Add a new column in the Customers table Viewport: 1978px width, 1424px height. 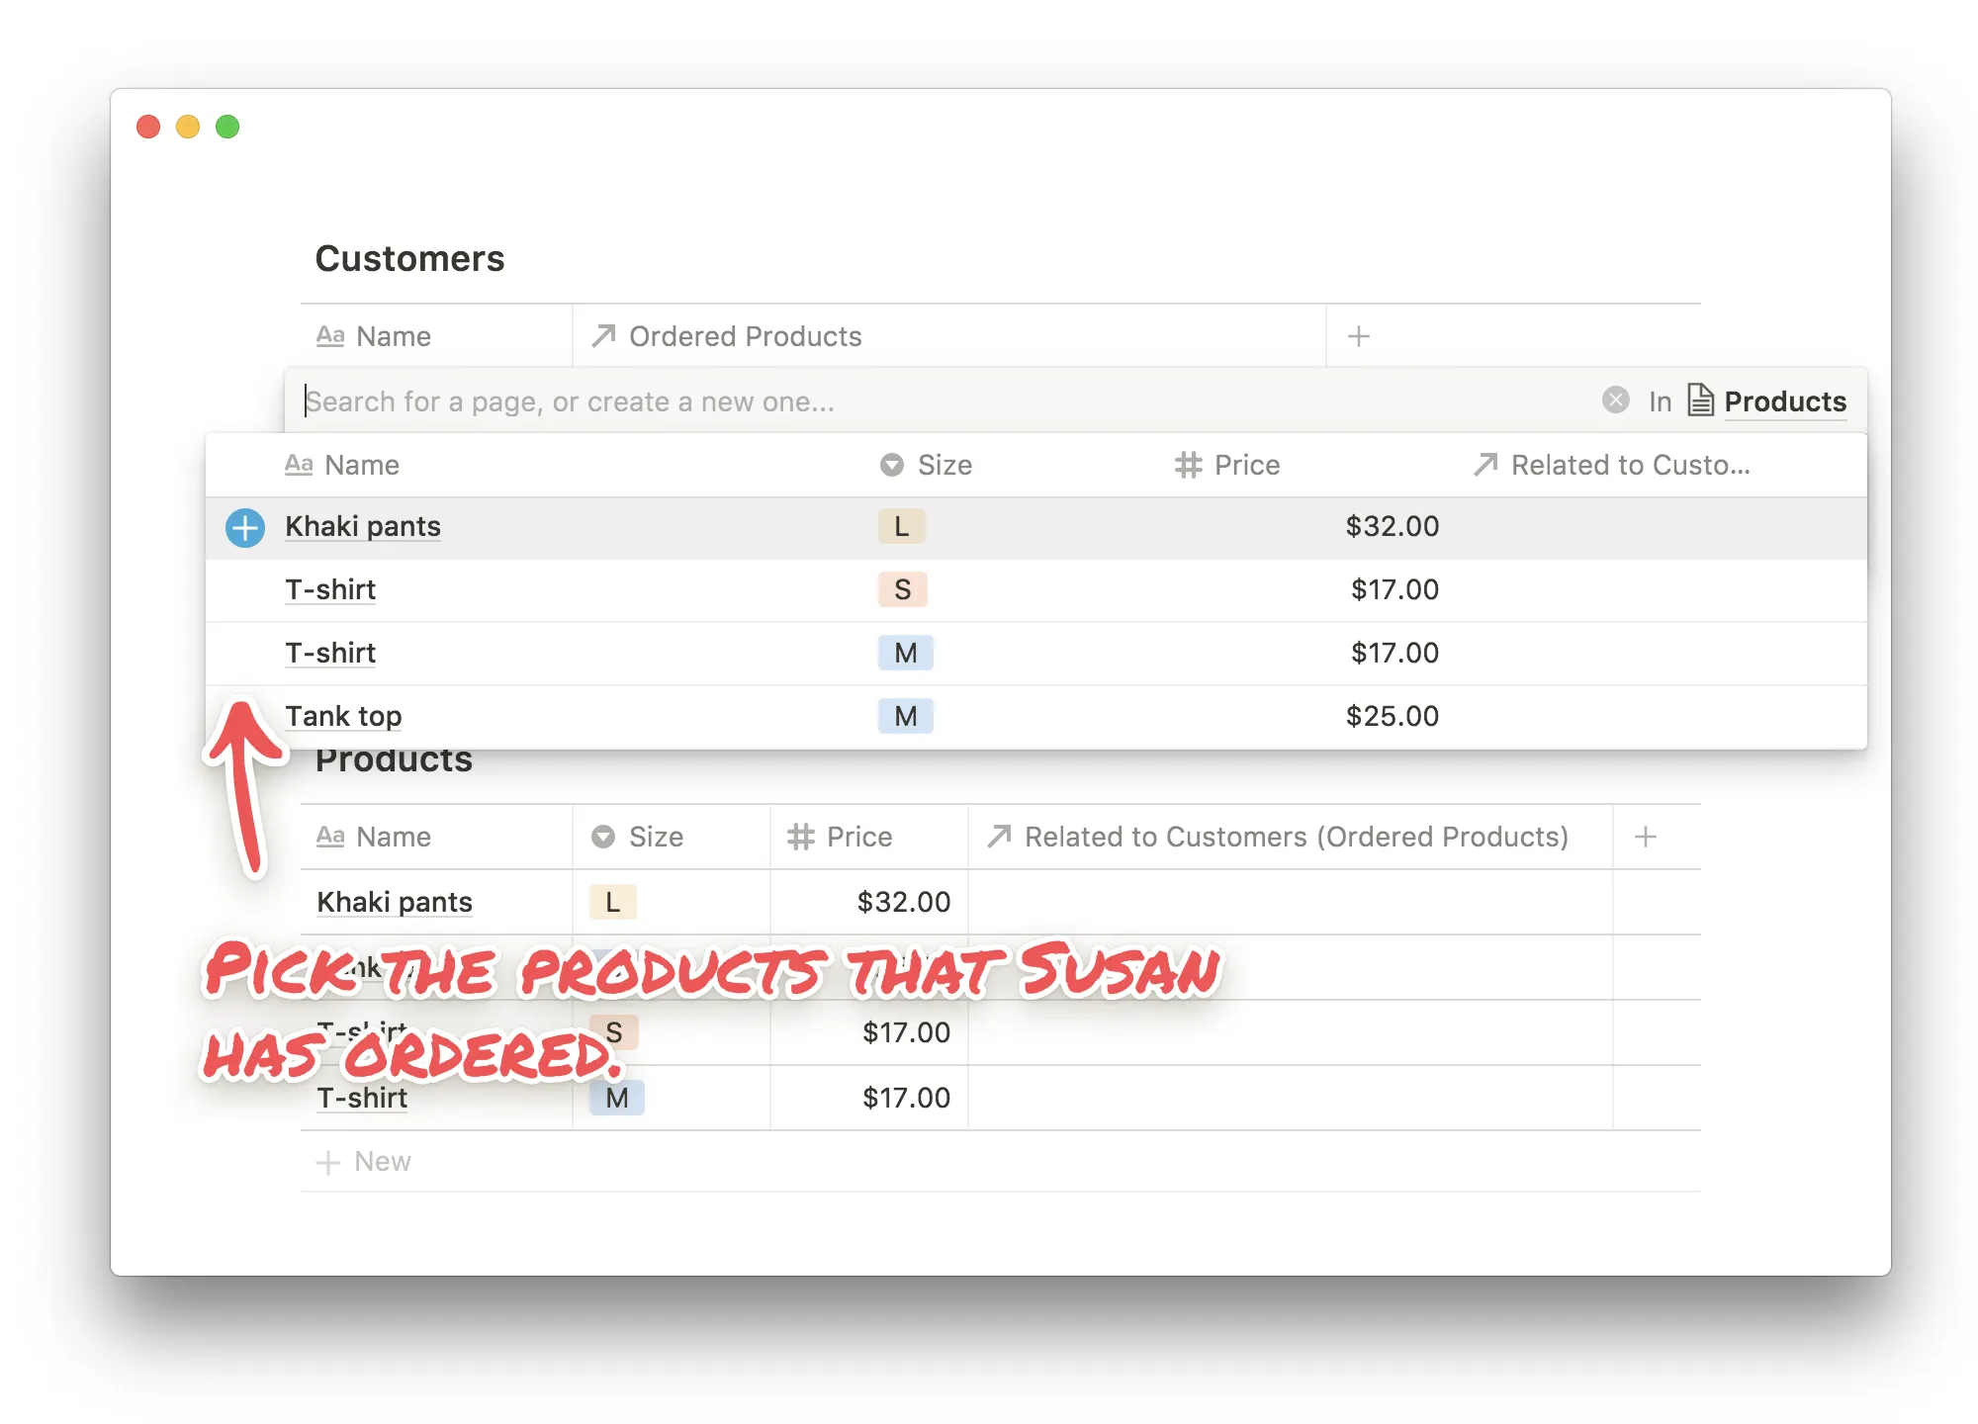(1358, 336)
